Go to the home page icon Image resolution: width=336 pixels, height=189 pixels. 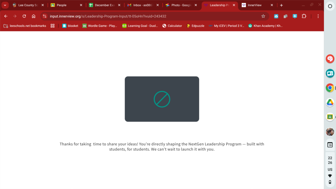(34, 16)
